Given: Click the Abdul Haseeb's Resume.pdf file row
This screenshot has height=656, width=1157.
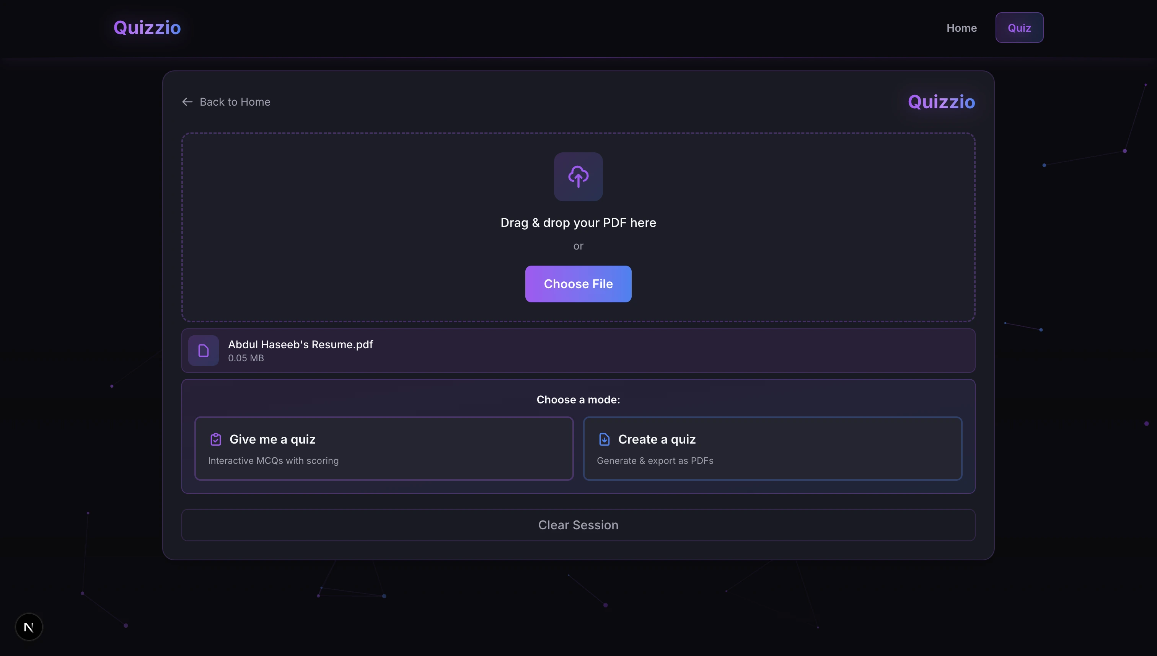Looking at the screenshot, I should coord(578,351).
